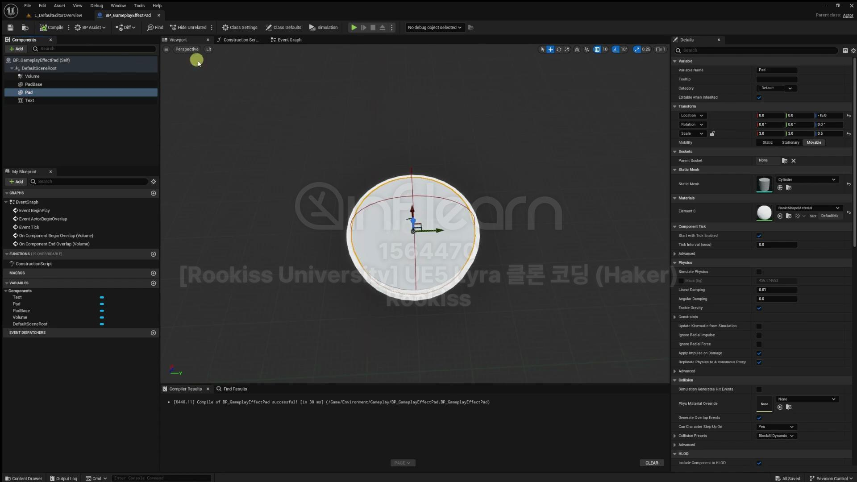857x482 pixels.
Task: Click the BasicShapeMaterial preview swatch
Action: coord(764,212)
